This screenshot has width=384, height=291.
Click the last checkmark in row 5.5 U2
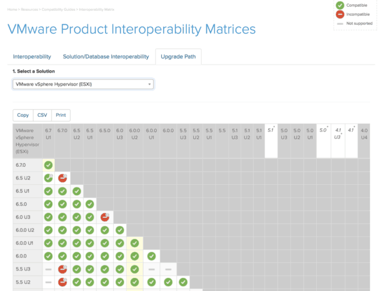coord(182,281)
